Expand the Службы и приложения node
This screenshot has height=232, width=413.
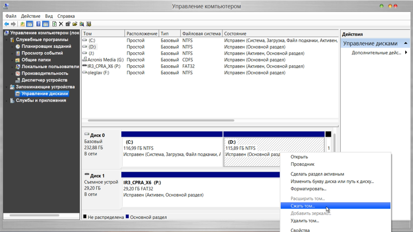7,100
